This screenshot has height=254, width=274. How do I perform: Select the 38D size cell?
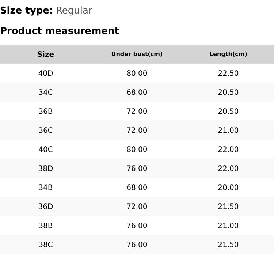point(46,168)
